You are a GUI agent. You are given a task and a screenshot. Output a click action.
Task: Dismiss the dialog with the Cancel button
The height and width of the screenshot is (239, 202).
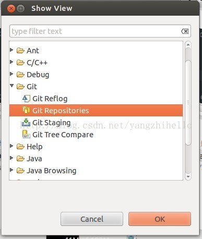92,219
